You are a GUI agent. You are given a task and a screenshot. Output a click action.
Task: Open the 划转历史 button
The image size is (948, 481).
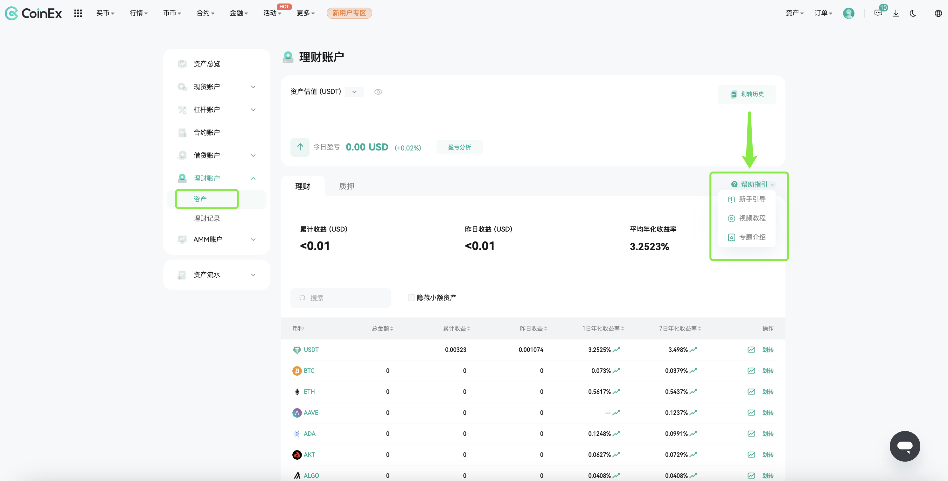point(747,94)
